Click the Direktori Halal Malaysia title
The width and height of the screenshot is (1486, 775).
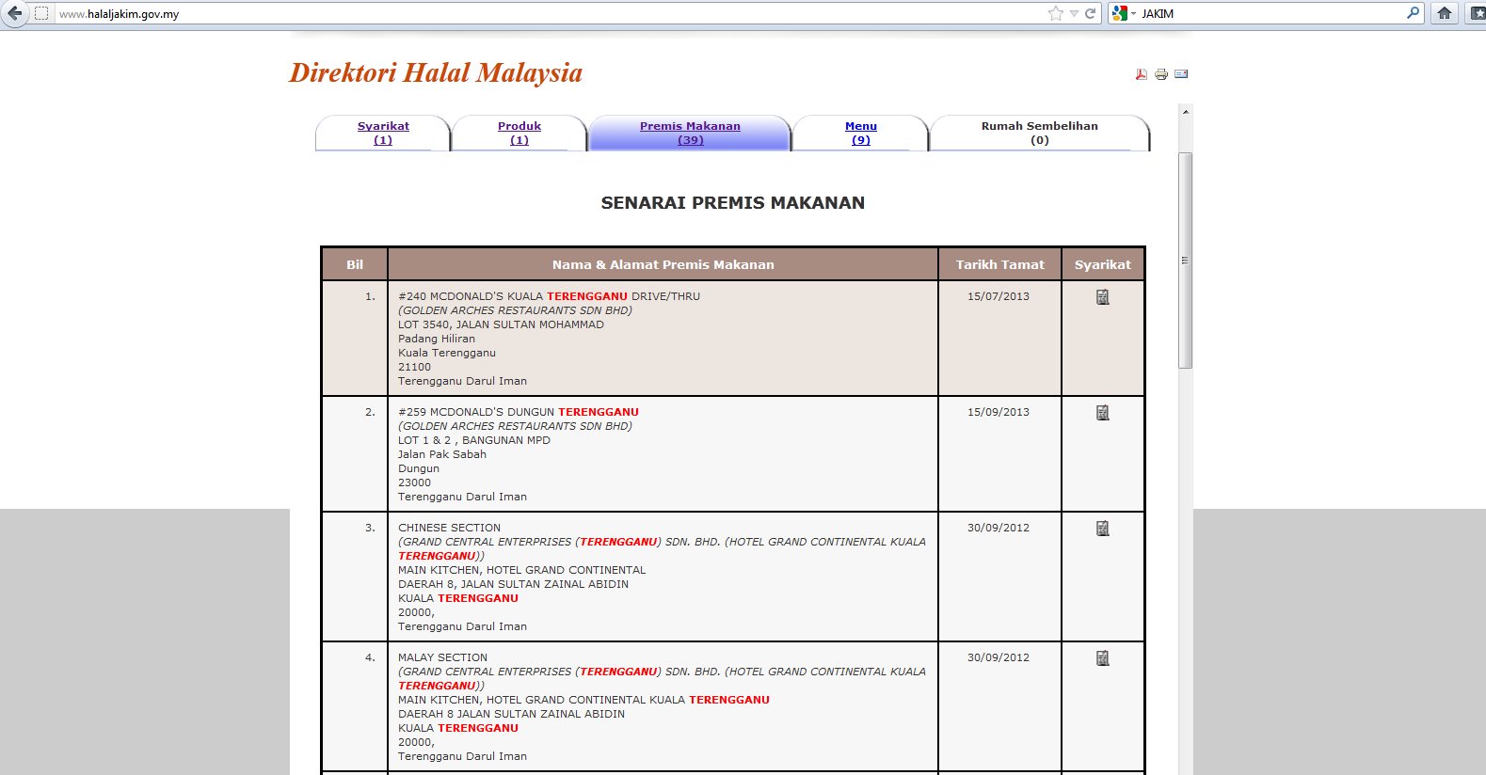pyautogui.click(x=436, y=73)
